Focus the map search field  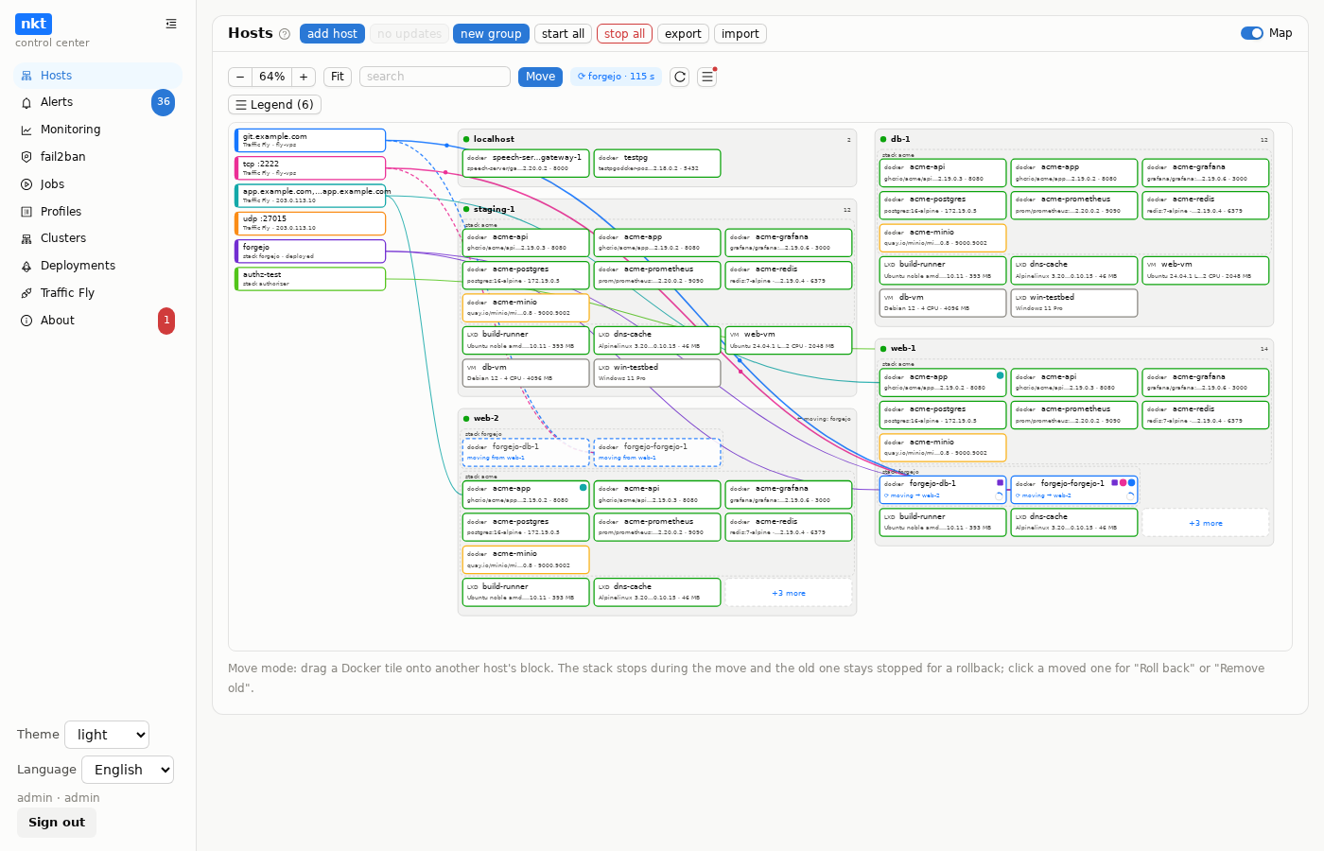435,77
